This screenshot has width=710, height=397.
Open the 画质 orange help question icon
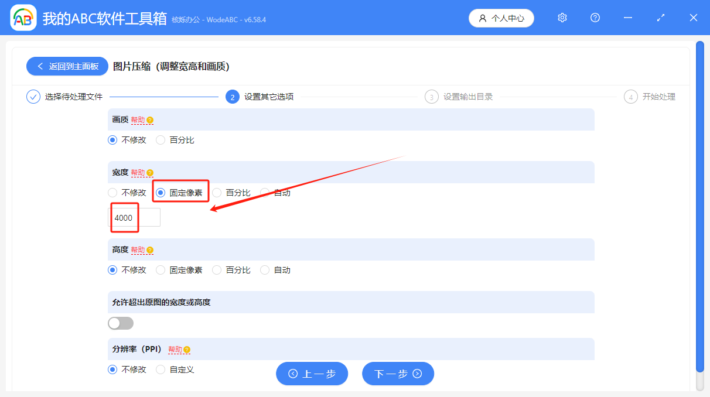(x=149, y=119)
